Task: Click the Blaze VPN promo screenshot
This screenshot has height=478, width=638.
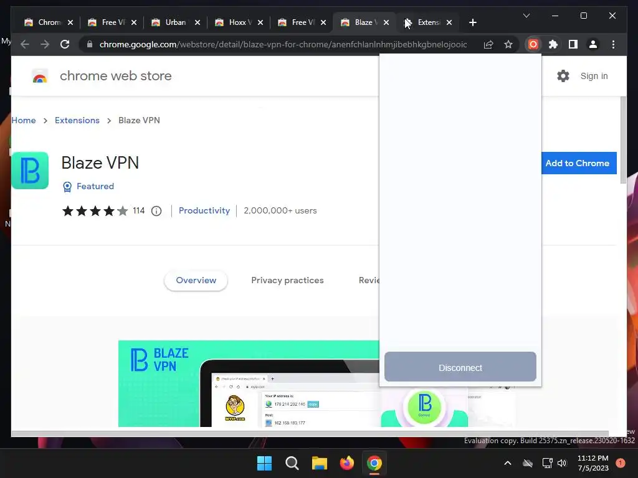Action: (x=249, y=383)
